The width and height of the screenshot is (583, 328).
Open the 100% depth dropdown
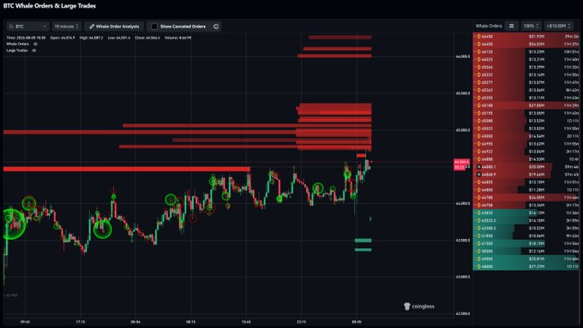tap(531, 26)
